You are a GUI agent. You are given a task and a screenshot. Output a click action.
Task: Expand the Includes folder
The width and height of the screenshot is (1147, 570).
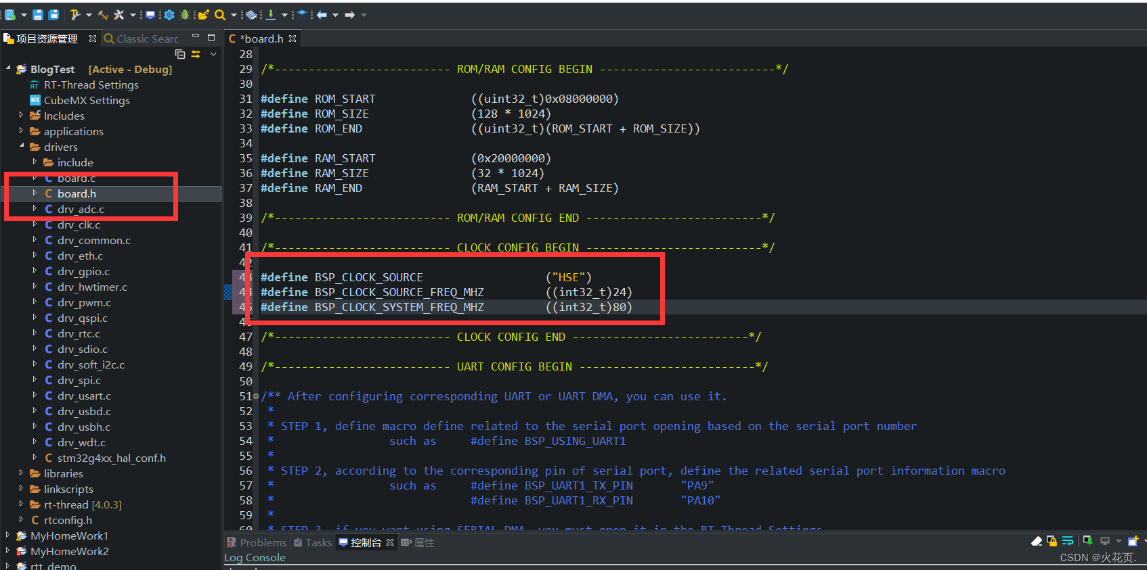[x=21, y=115]
